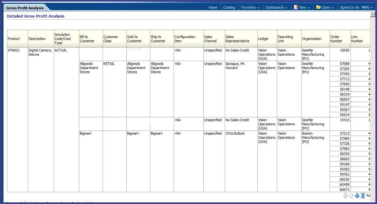Open the Signed In As MFG menu
This screenshot has width=377, height=204.
pyautogui.click(x=356, y=7)
